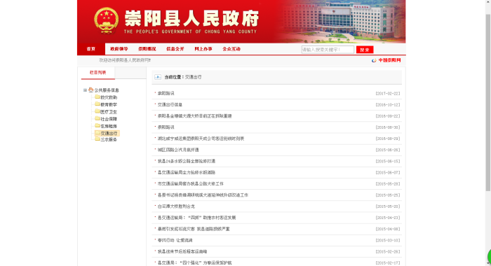The width and height of the screenshot is (491, 266).
Task: Open the 交通出行信息 article link
Action: pyautogui.click(x=170, y=105)
